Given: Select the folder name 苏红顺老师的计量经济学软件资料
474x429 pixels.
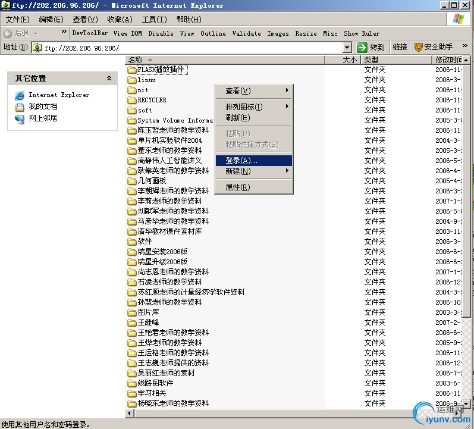Looking at the screenshot, I should coord(191,292).
